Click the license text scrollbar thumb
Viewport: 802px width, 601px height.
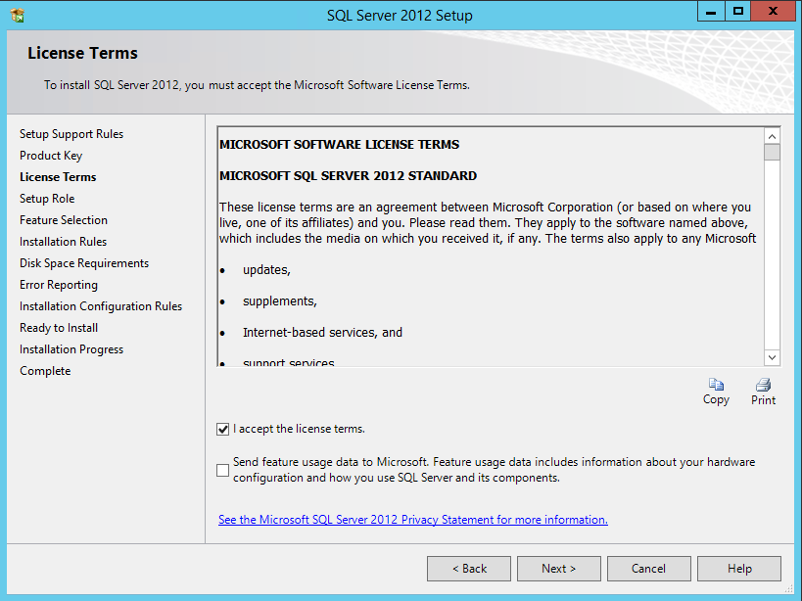pos(772,153)
